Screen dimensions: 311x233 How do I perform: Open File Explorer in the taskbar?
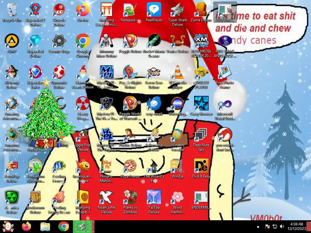[x=45, y=226]
